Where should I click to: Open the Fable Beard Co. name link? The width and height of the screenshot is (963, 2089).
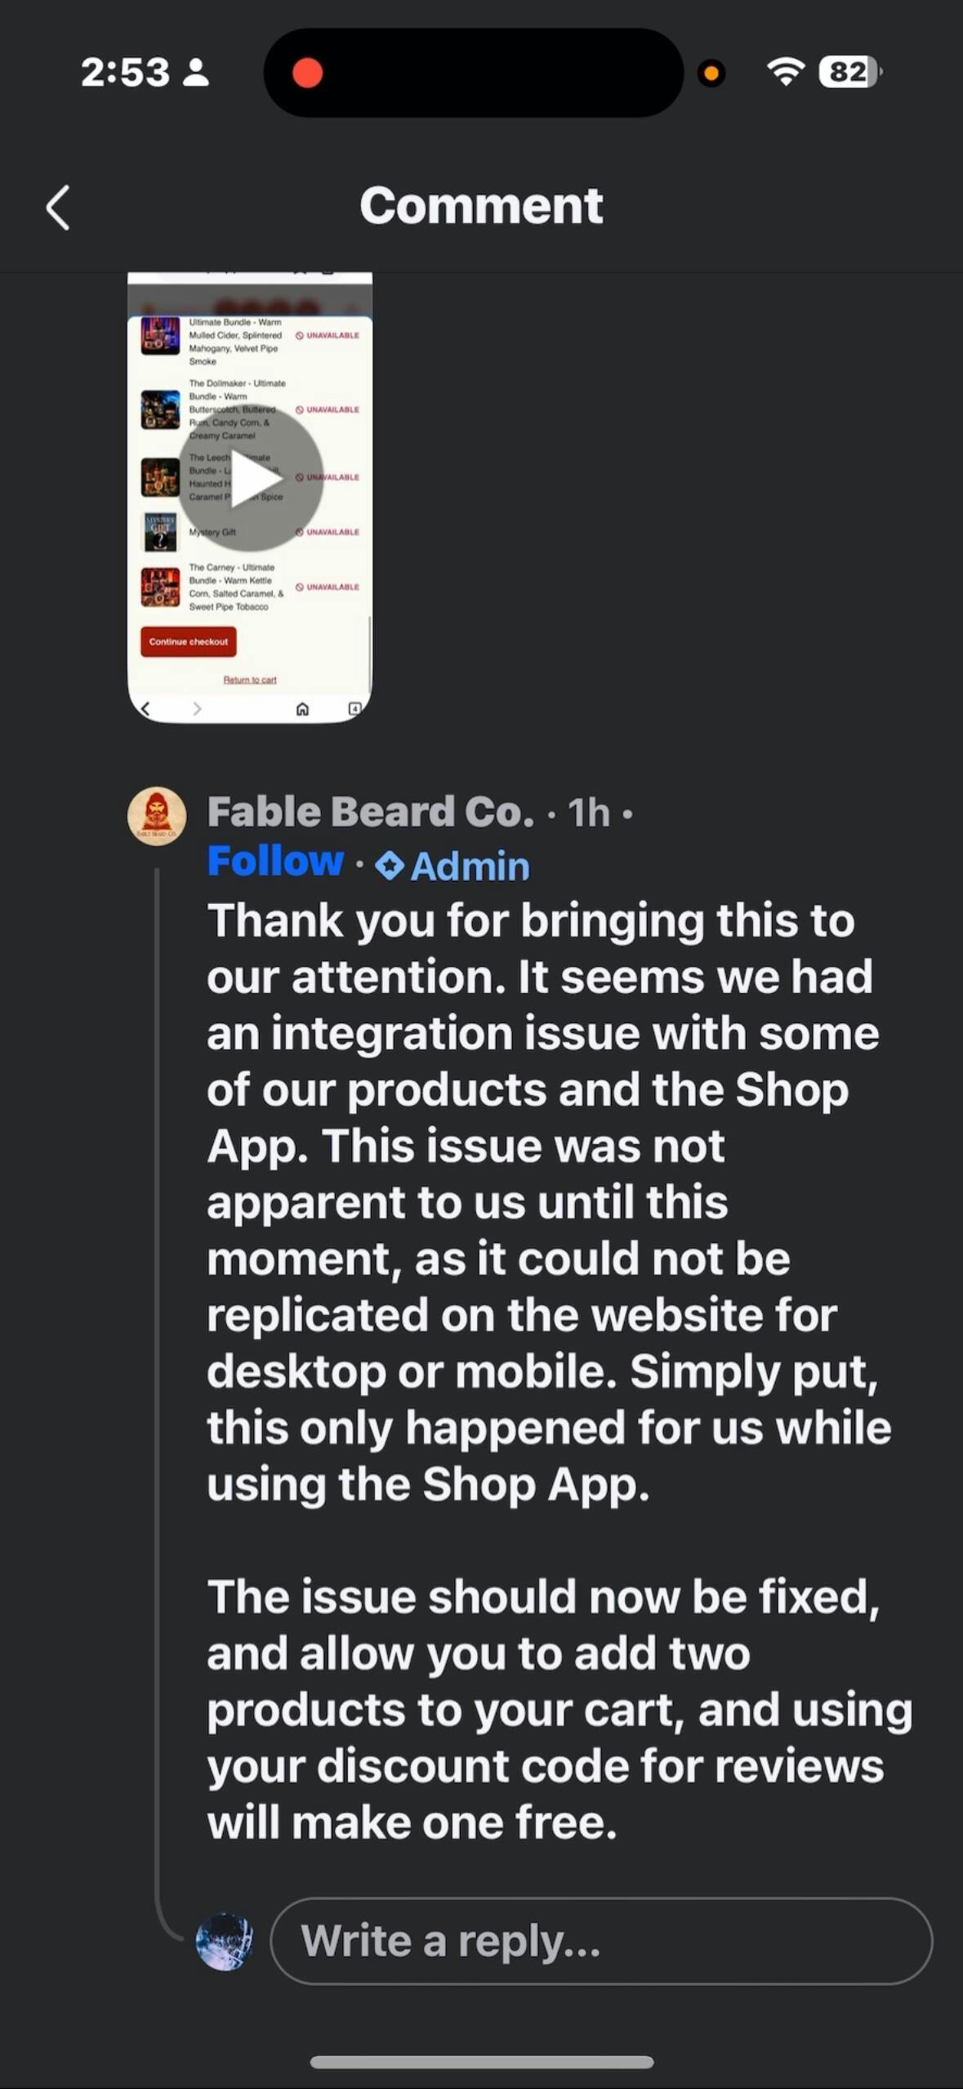370,812
